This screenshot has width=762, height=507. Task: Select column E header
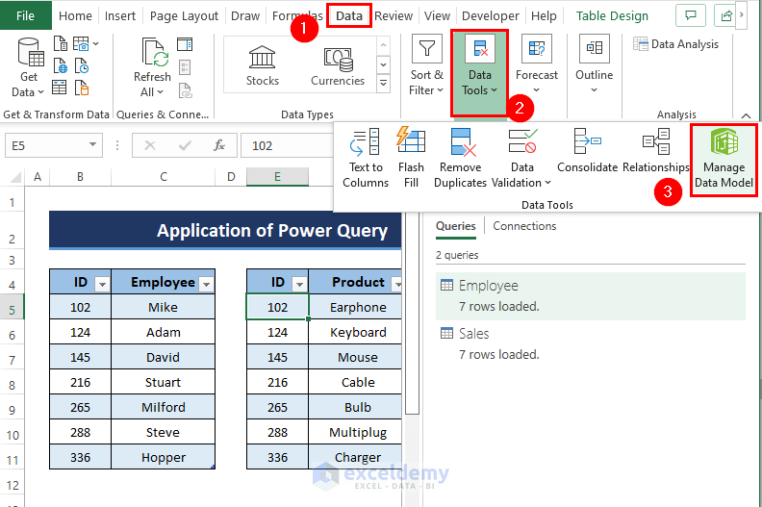(277, 177)
